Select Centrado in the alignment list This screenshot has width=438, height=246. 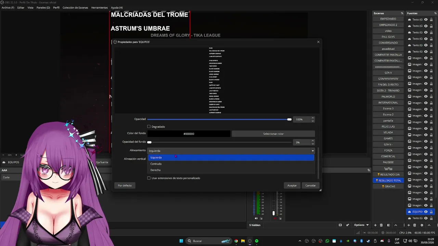tap(231, 164)
